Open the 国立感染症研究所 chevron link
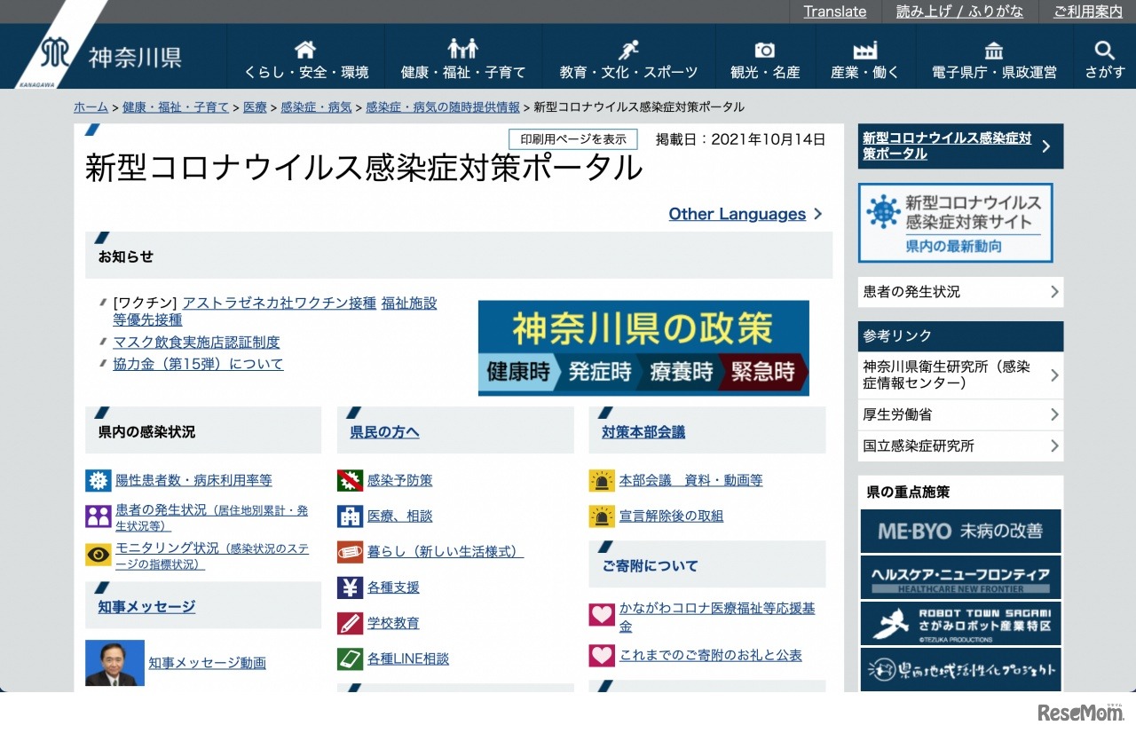Viewport: 1136px width, 733px height. coord(1055,446)
